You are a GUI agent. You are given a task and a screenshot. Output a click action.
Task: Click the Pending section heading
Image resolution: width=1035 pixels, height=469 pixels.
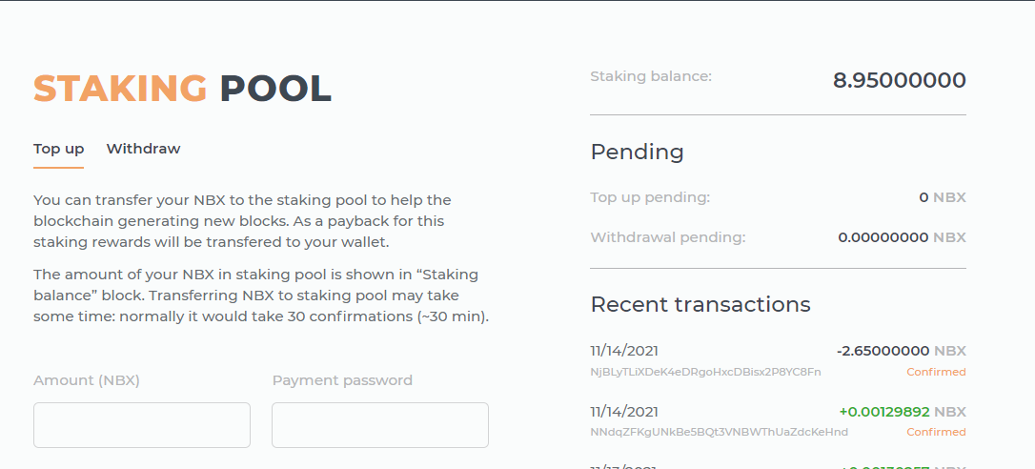click(637, 152)
